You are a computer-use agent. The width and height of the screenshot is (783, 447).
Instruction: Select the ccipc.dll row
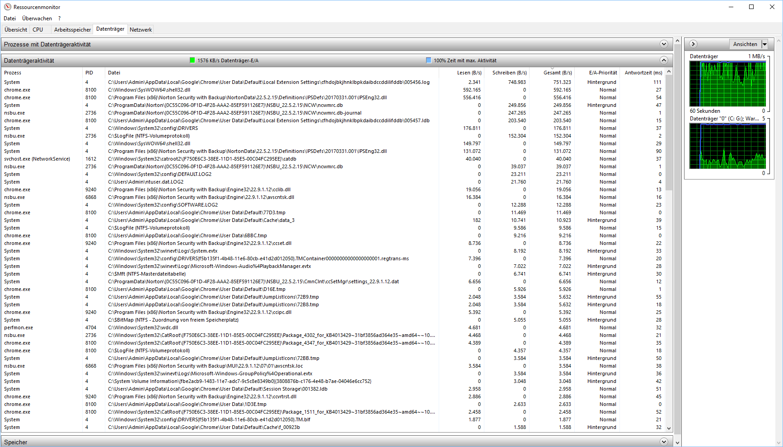333,312
